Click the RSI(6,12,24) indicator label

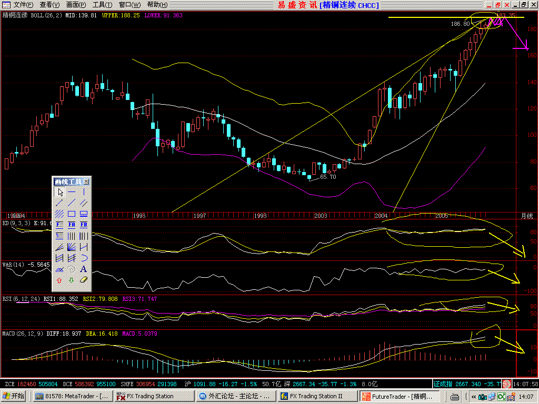click(x=21, y=299)
